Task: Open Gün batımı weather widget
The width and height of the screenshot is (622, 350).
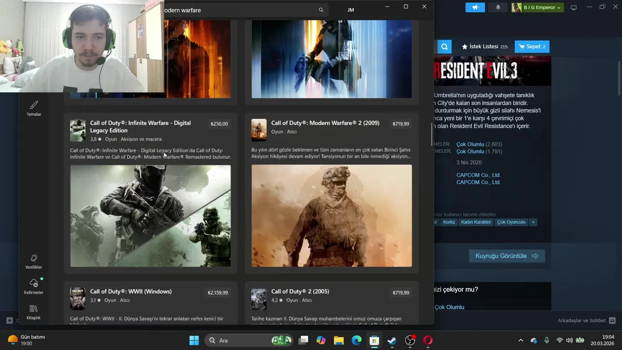Action: tap(27, 340)
